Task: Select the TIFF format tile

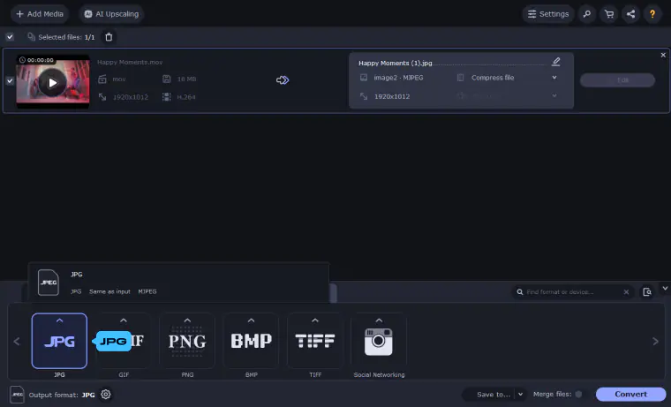Action: pos(315,341)
